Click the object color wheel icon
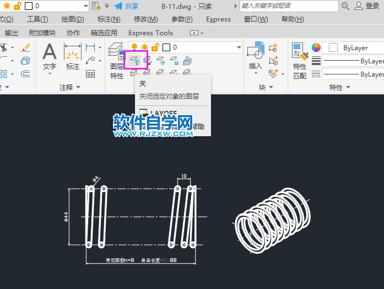 (x=316, y=47)
